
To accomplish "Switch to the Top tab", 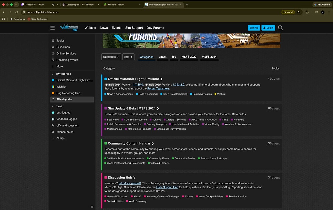I will click(x=174, y=57).
